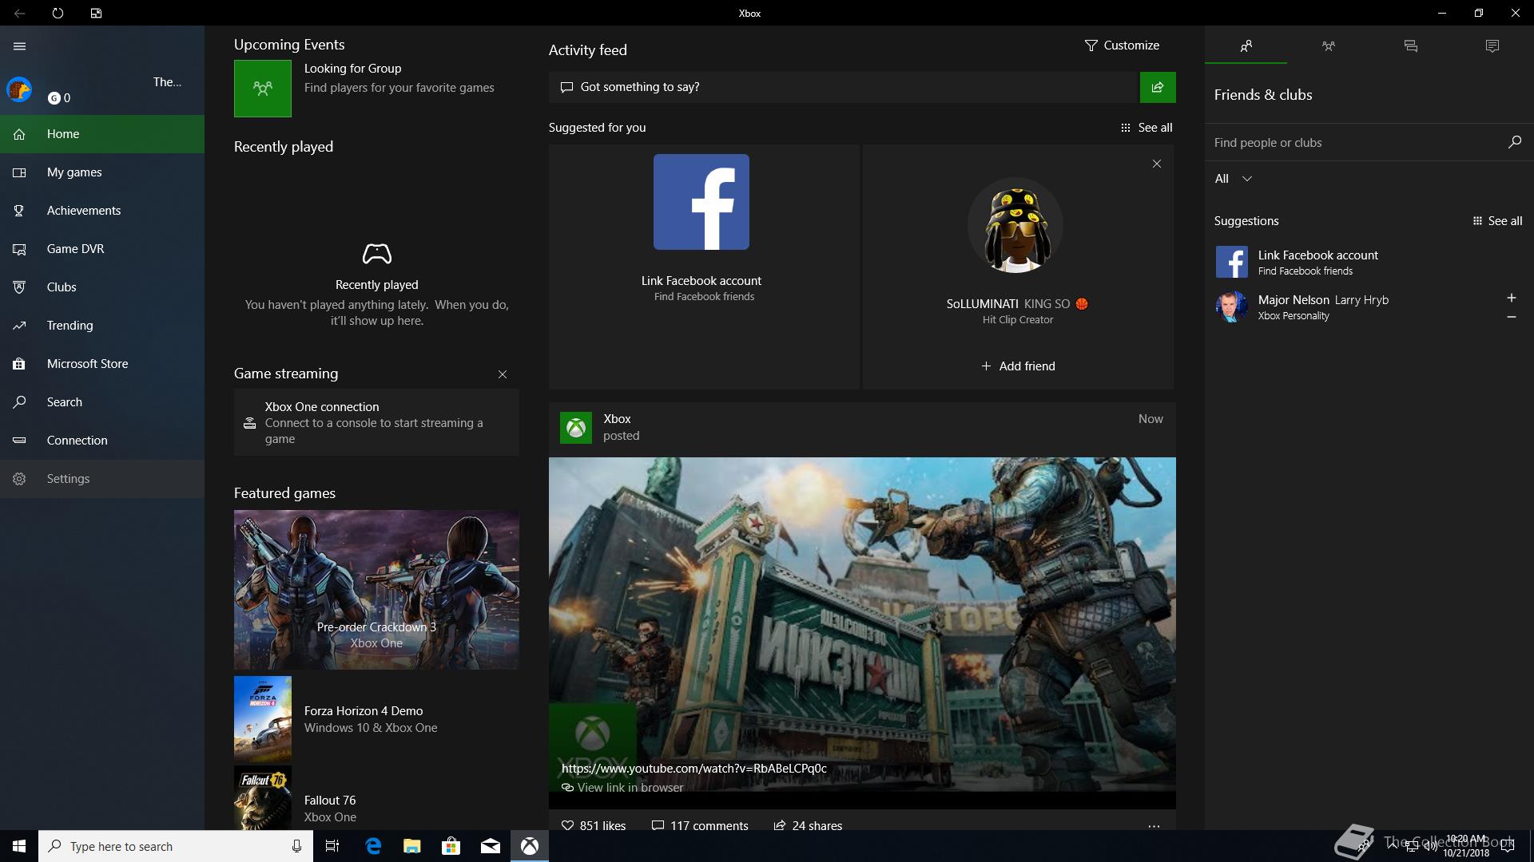
Task: Switch to Friends & clubs tab icon
Action: click(x=1246, y=46)
